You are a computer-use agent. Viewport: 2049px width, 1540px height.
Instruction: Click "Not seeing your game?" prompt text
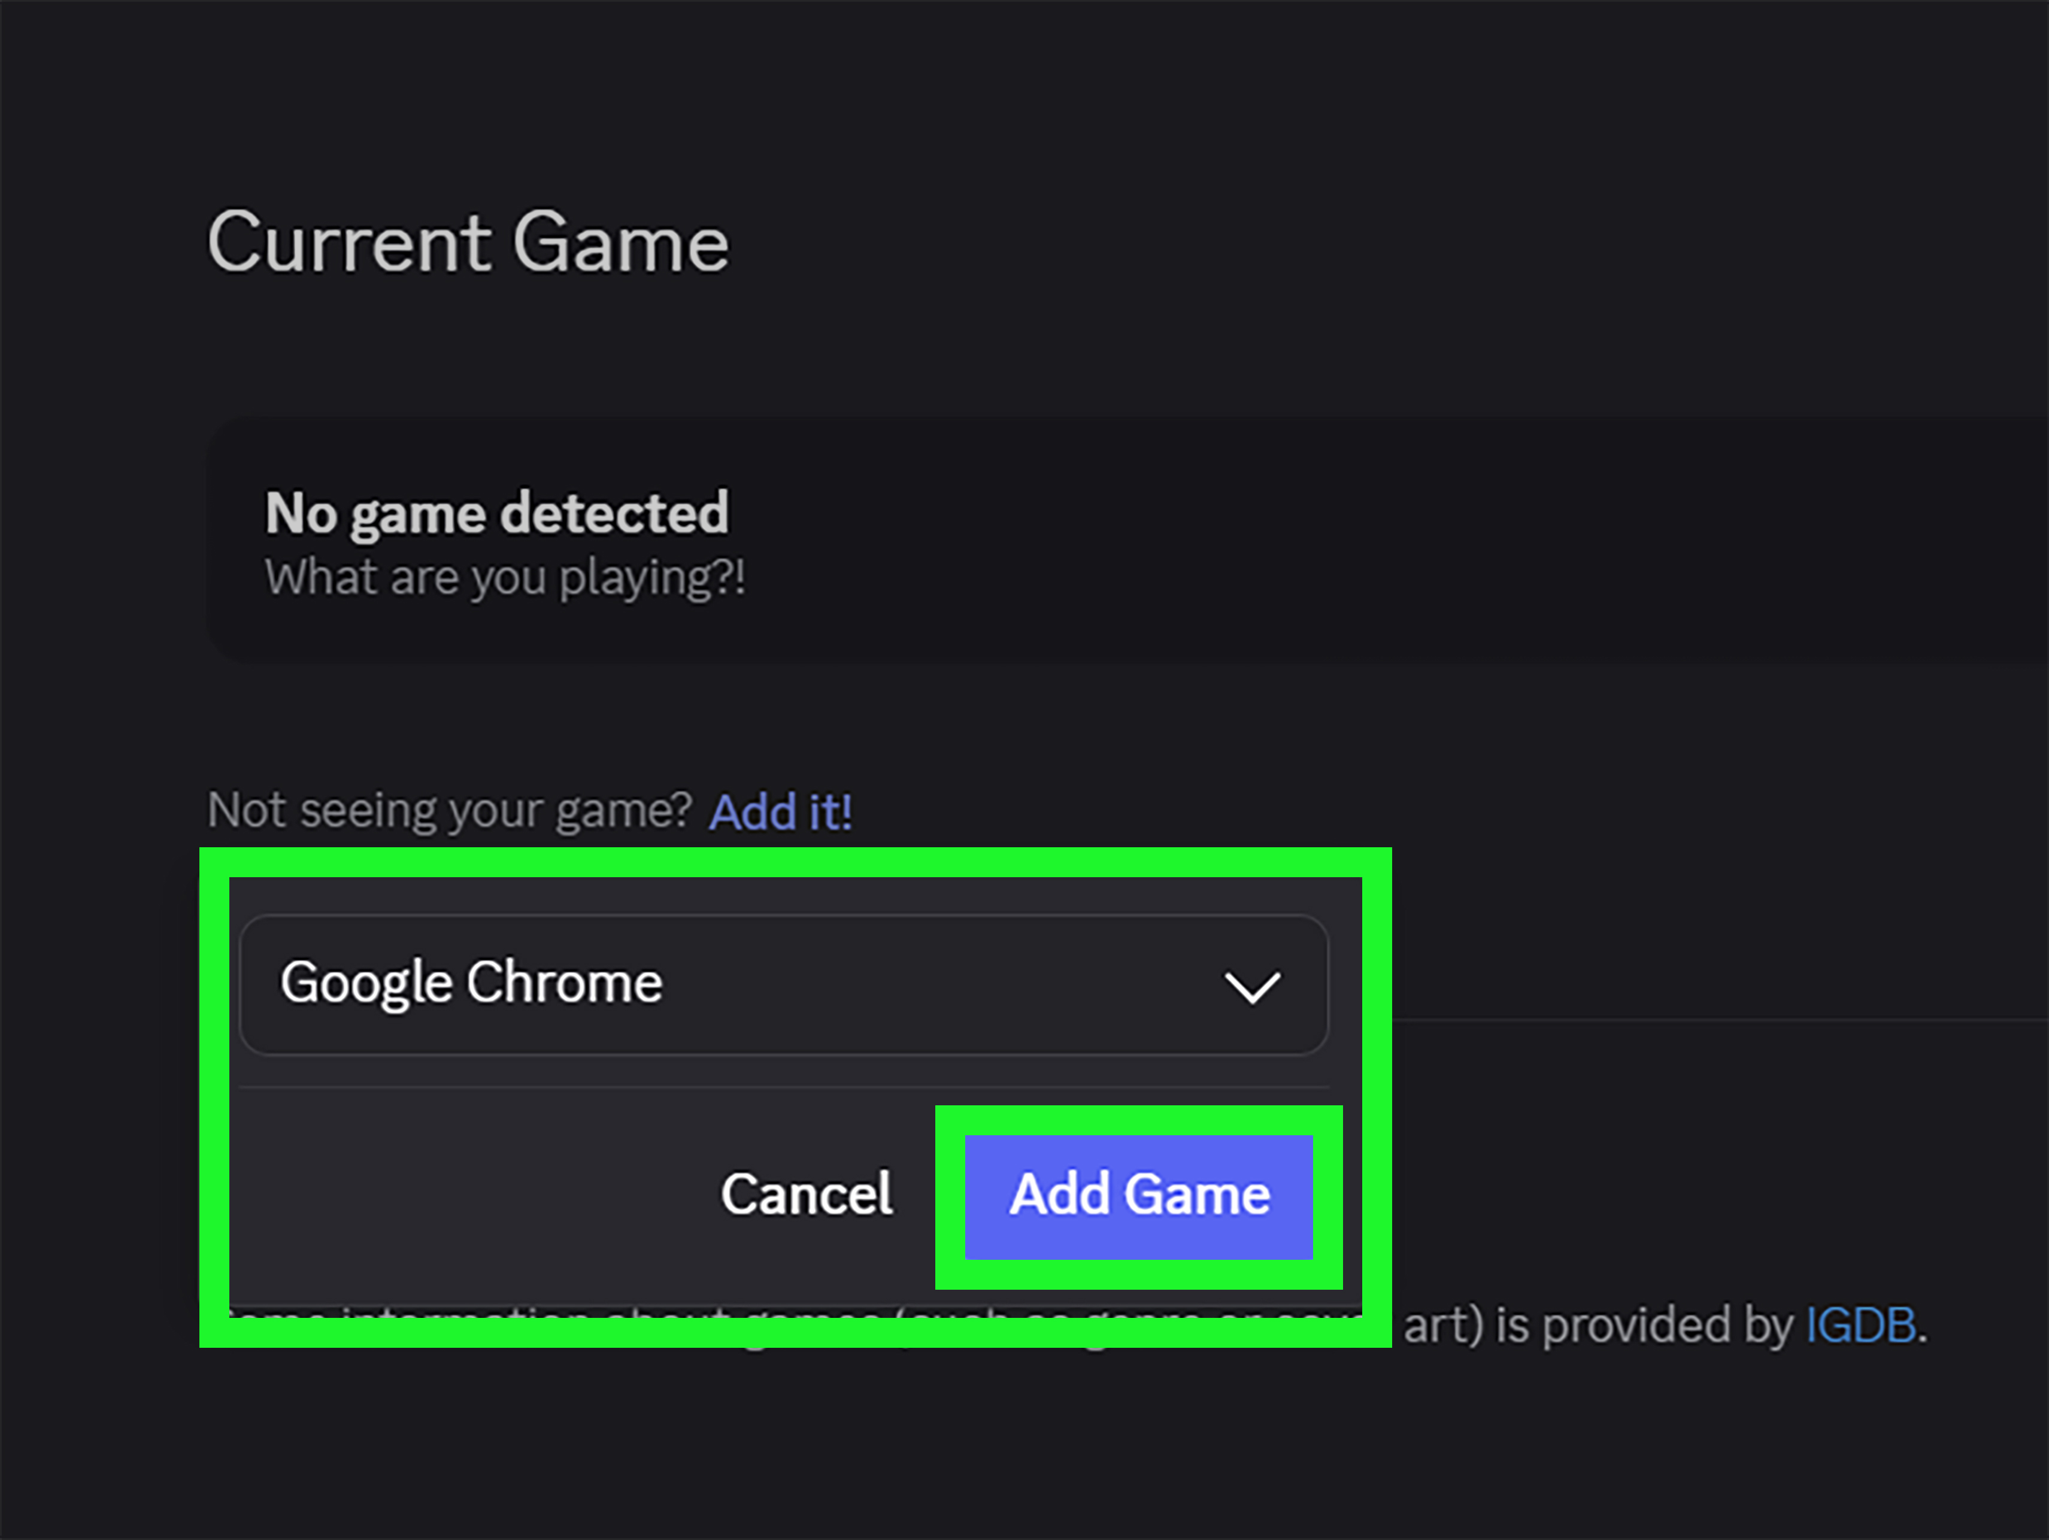click(x=448, y=808)
